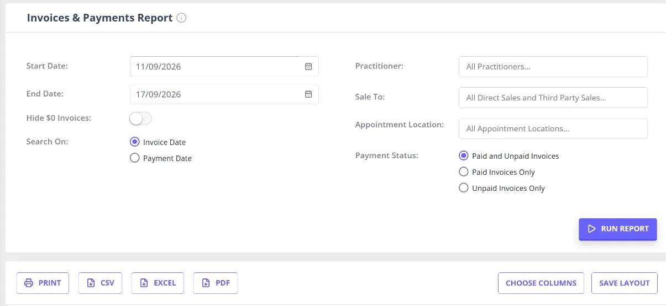Click the Run Report button

pos(618,229)
